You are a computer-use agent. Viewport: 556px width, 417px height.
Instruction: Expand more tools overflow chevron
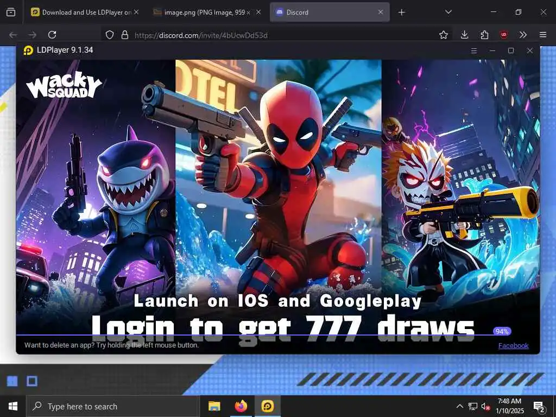[x=523, y=35]
